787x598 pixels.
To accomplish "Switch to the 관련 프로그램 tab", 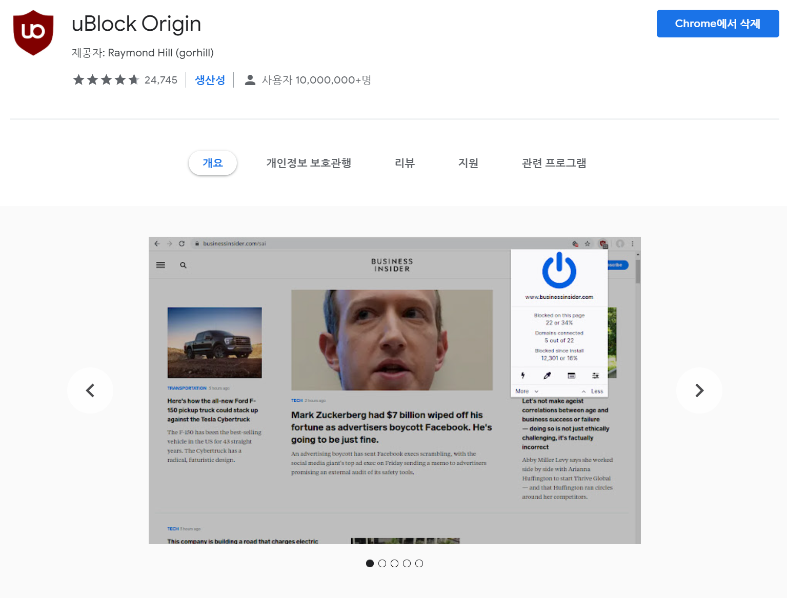I will pyautogui.click(x=554, y=163).
